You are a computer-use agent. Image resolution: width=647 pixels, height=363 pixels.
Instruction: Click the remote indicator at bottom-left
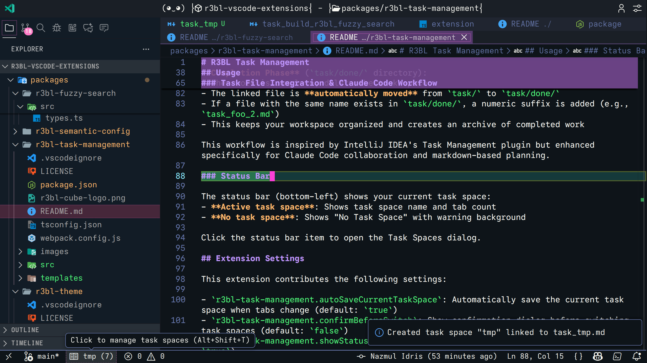9,356
